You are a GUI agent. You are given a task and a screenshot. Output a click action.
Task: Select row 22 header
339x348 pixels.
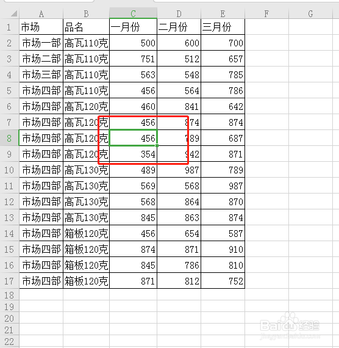[10, 341]
